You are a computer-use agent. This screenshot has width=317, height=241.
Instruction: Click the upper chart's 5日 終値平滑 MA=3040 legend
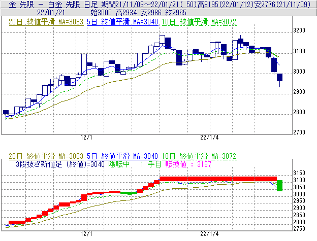point(122,22)
